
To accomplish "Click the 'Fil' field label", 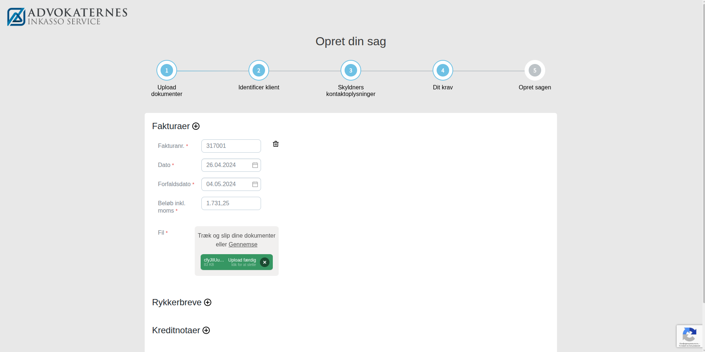I will [x=161, y=233].
